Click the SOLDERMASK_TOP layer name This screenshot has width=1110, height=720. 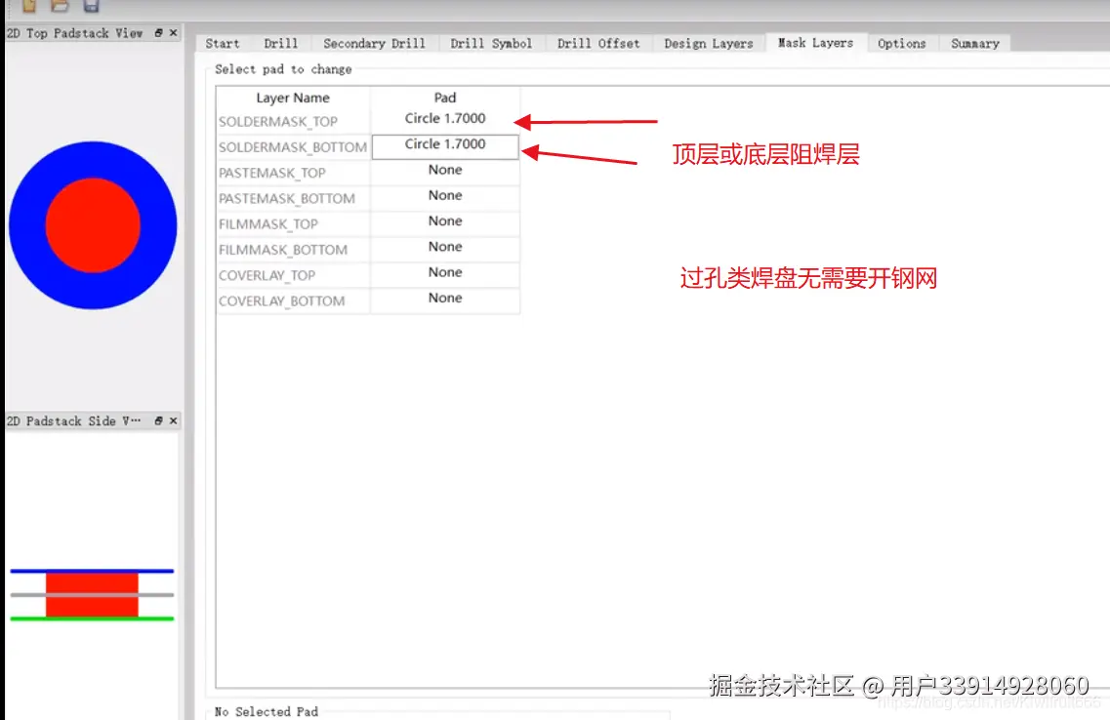click(278, 121)
